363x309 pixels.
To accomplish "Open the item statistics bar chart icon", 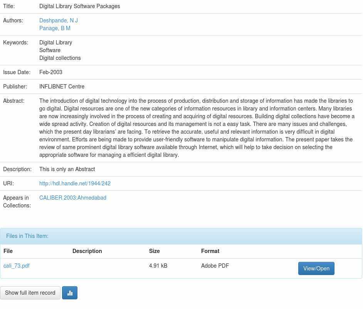I will point(70,293).
